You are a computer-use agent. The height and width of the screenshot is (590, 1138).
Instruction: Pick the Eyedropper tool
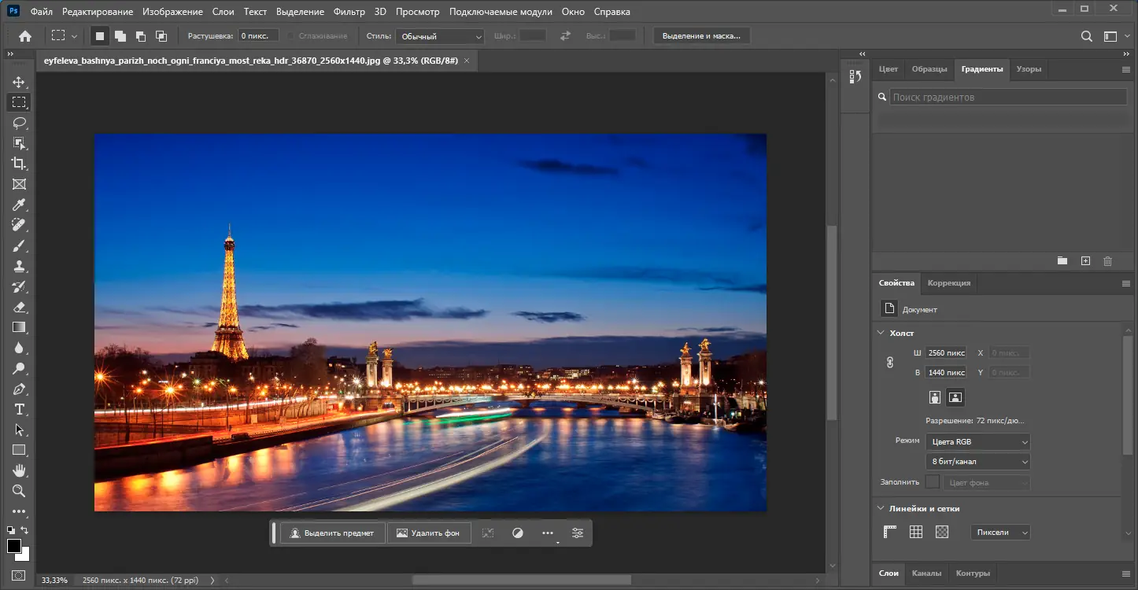pyautogui.click(x=19, y=205)
